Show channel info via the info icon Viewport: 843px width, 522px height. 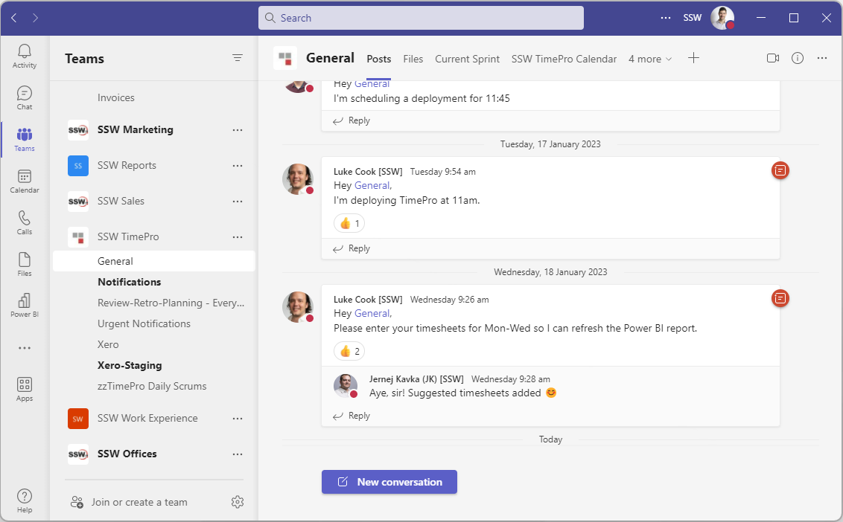point(798,58)
